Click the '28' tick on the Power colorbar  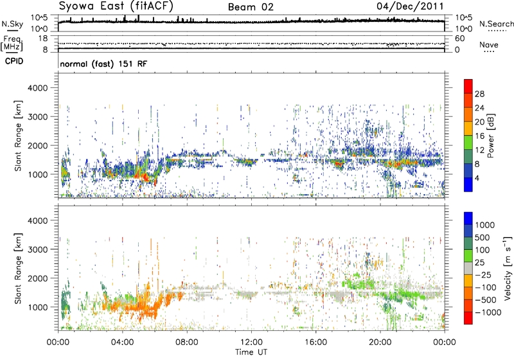coord(479,94)
